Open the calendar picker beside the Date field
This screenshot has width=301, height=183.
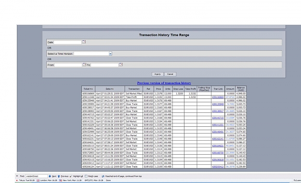[84, 42]
